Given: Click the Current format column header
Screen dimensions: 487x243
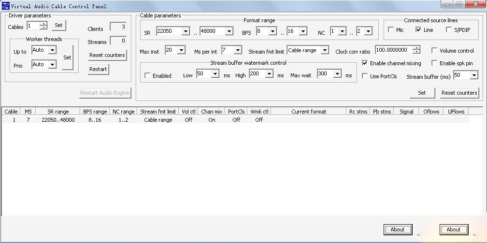Looking at the screenshot, I should 309,112.
